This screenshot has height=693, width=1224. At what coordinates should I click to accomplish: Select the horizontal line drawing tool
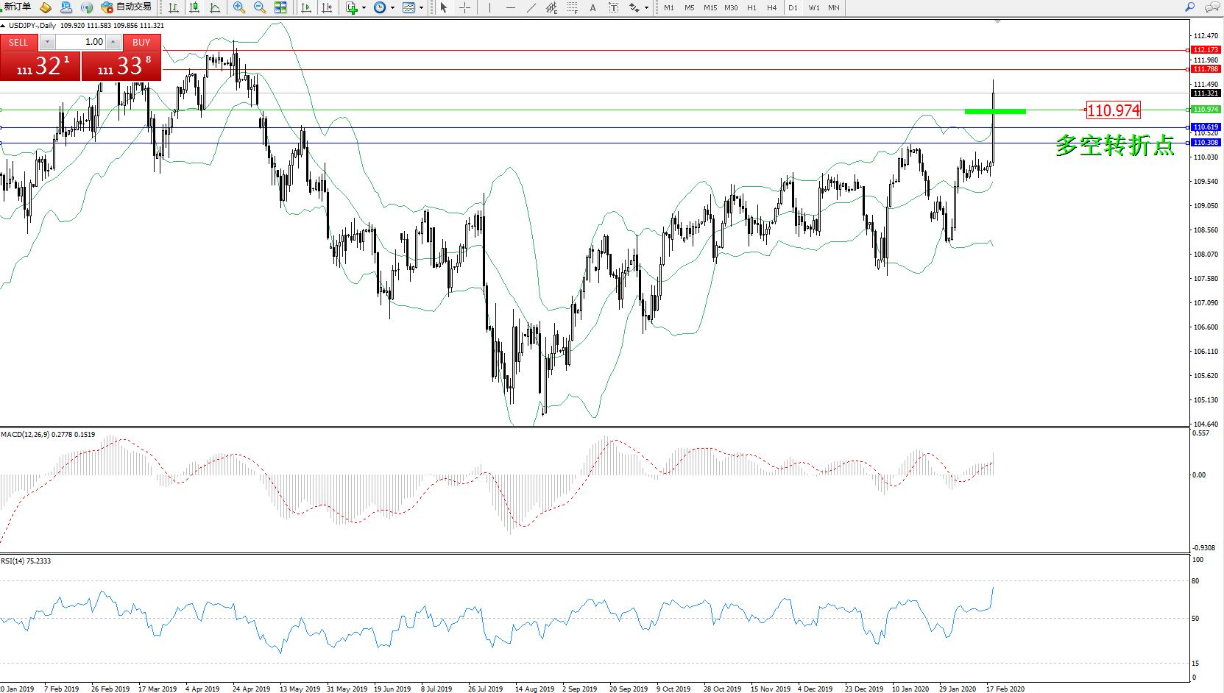coord(510,7)
